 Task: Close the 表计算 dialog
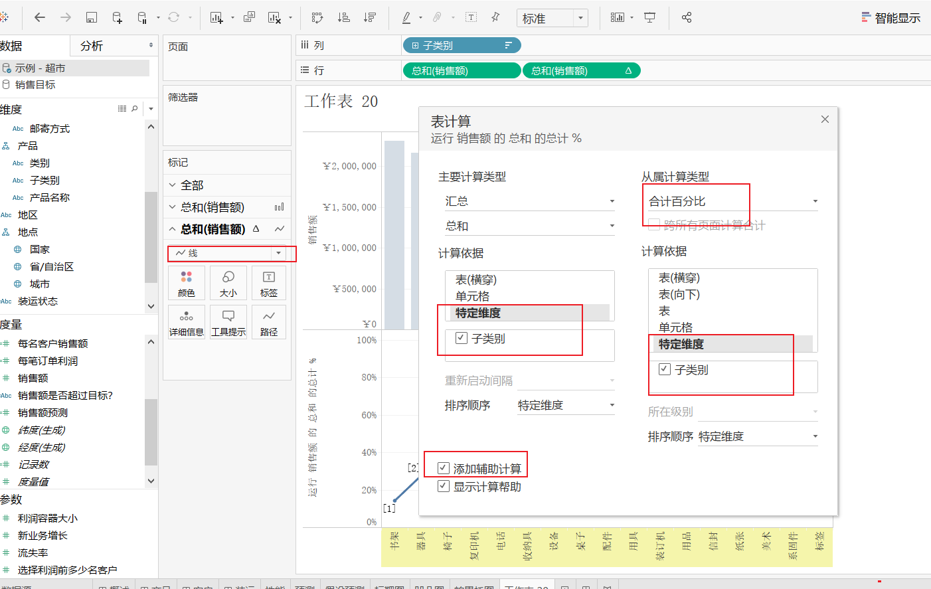point(825,120)
